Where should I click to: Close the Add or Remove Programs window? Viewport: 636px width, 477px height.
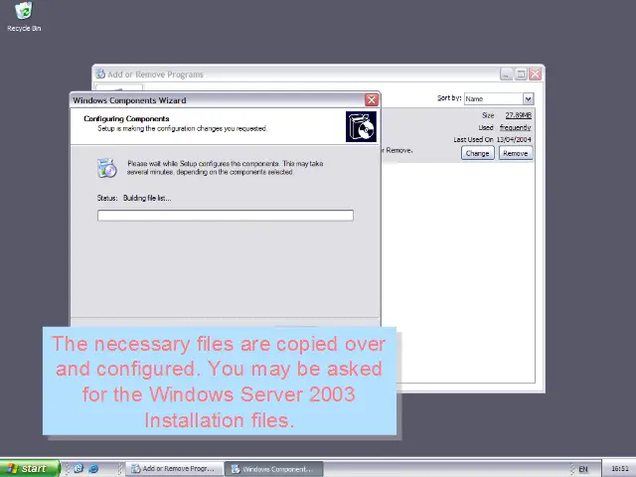pyautogui.click(x=536, y=74)
